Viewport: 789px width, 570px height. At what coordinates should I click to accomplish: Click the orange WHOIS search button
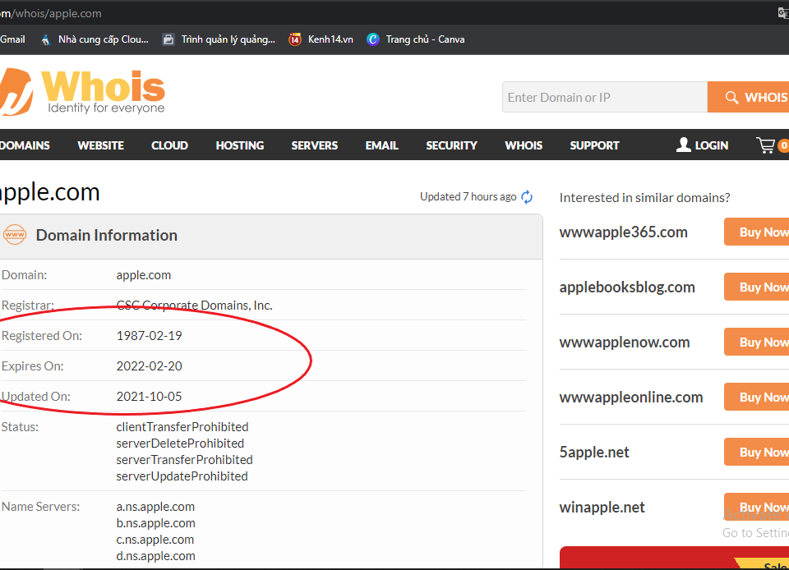point(752,98)
